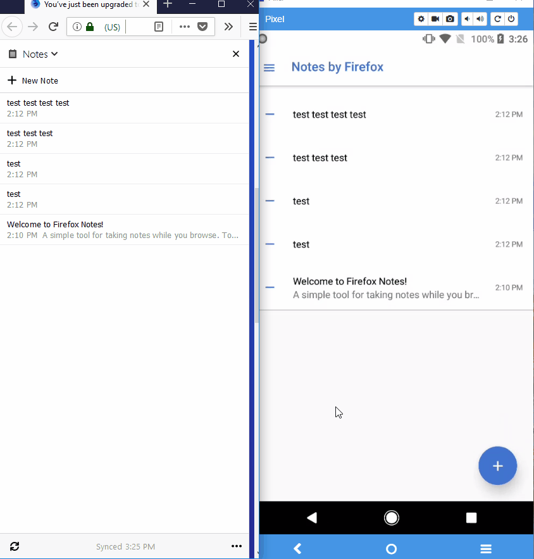The image size is (534, 559).
Task: Open Android app hamburger menu
Action: tap(270, 67)
